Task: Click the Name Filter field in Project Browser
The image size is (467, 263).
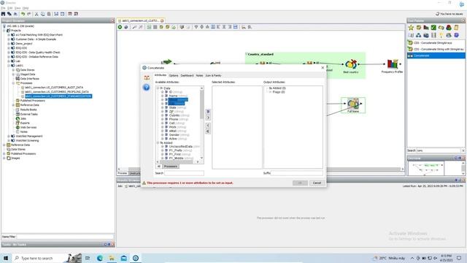Action: pyautogui.click(x=65, y=237)
